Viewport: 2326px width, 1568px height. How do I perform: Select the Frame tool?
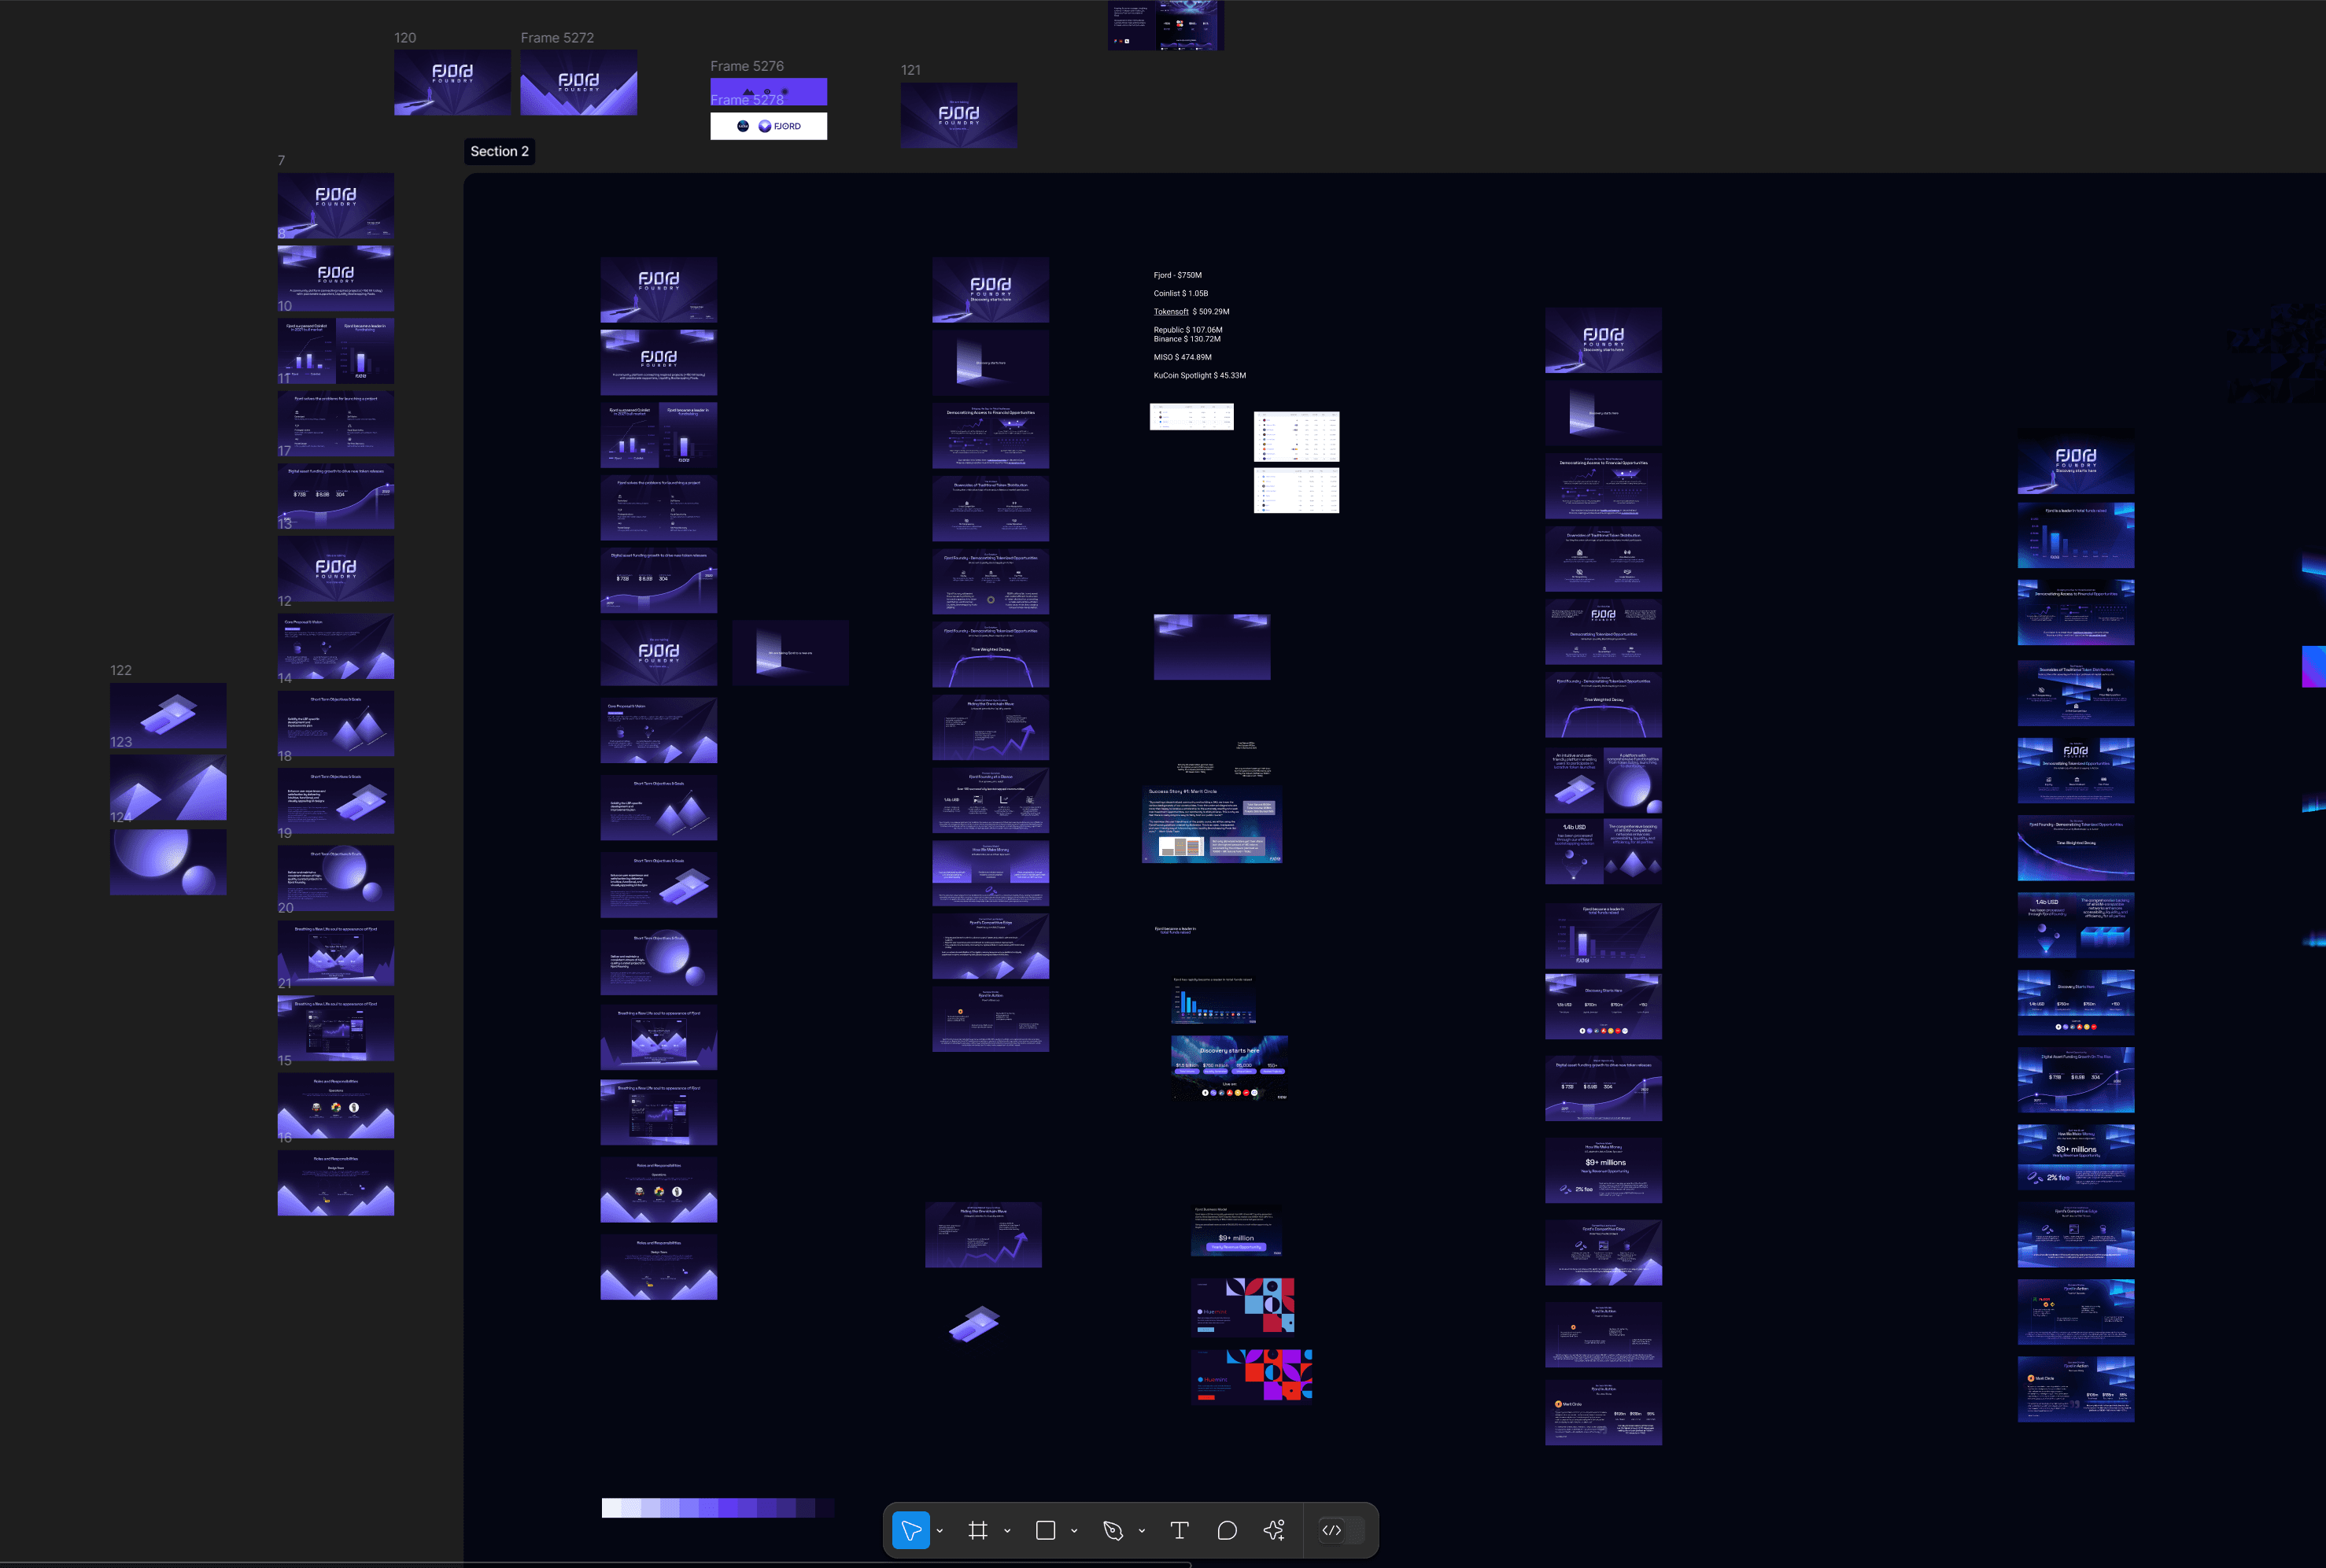[x=978, y=1530]
